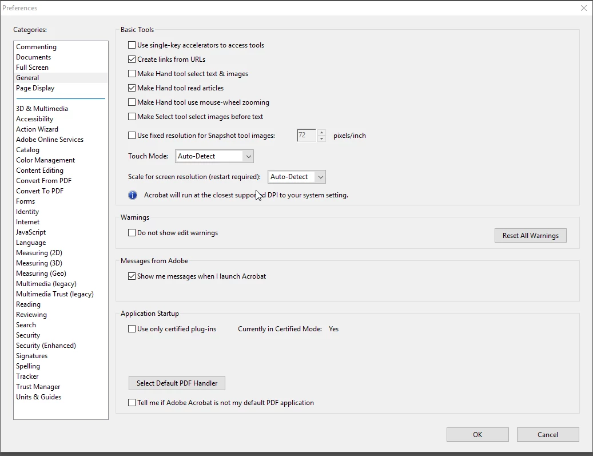593x456 pixels.
Task: Check Do not show edit warnings
Action: (132, 233)
